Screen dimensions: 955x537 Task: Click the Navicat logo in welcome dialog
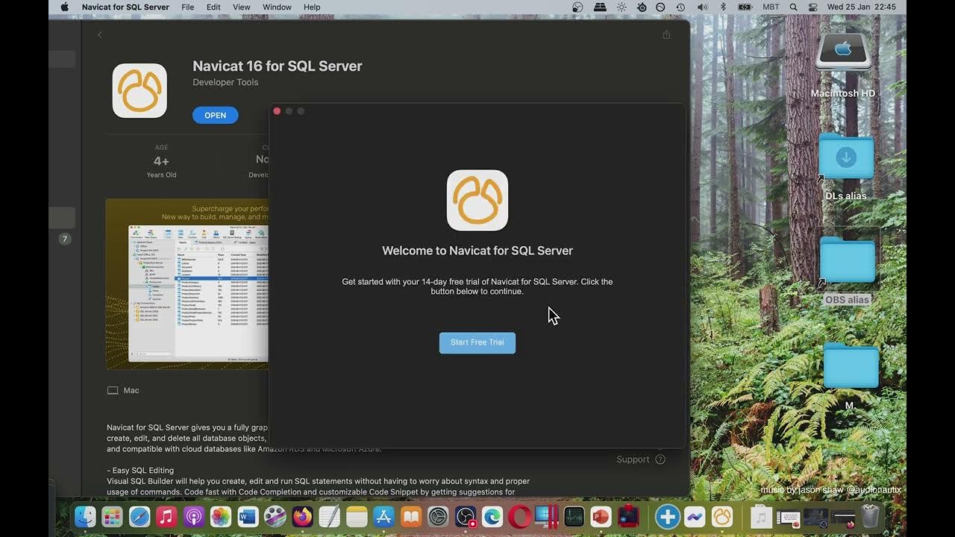pyautogui.click(x=477, y=201)
